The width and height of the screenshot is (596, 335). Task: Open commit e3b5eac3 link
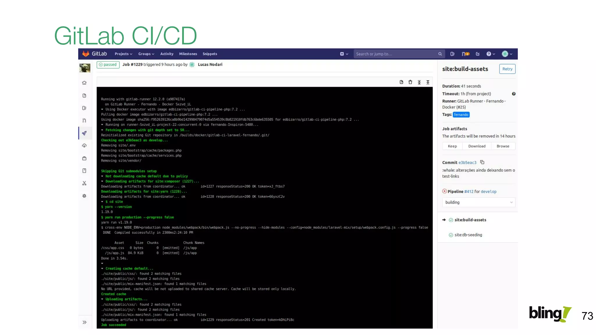pyautogui.click(x=467, y=163)
